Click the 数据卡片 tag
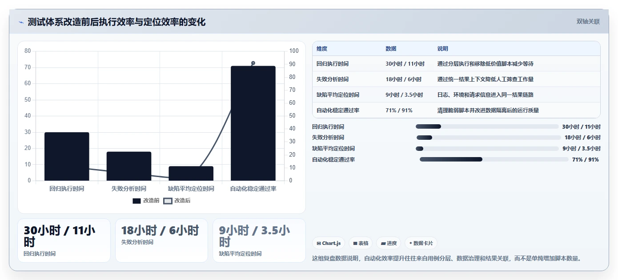Screen dimensions: 618x280 (x=421, y=243)
